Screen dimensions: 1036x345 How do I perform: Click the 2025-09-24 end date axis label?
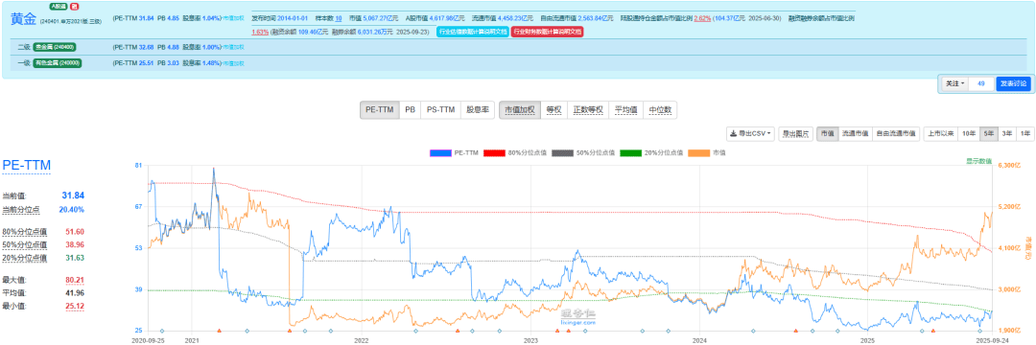(x=993, y=340)
